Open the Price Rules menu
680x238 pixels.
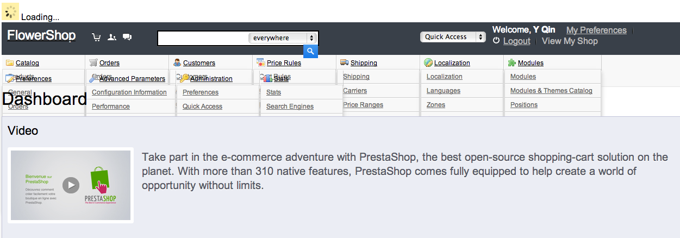point(284,63)
